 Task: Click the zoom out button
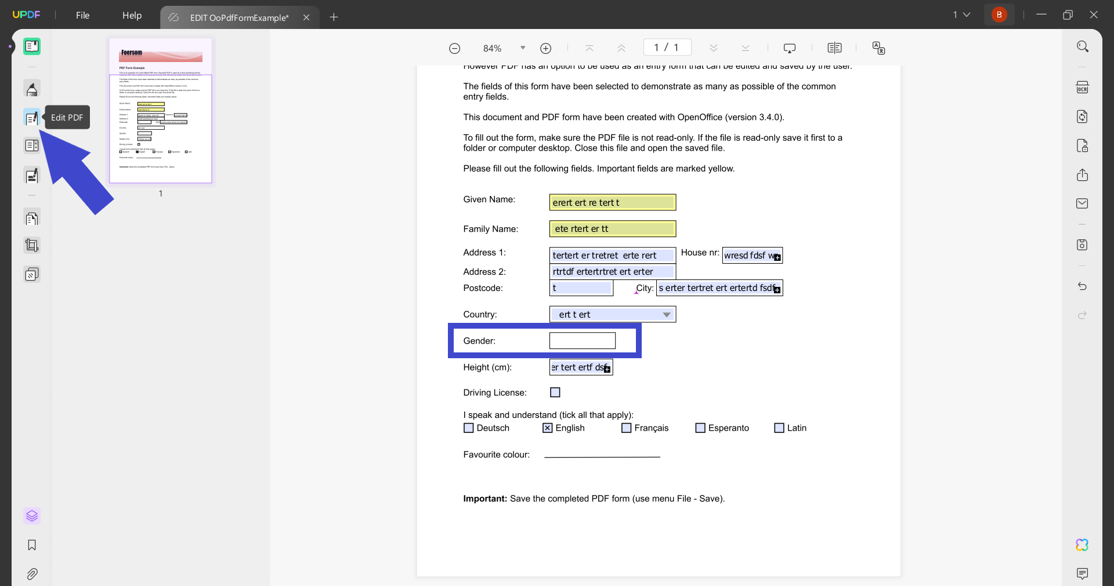click(454, 48)
